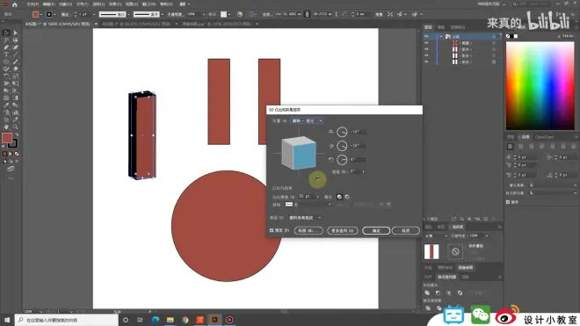This screenshot has height=326, width=580.
Task: Click the white style swatch in control bar
Action: (223, 14)
